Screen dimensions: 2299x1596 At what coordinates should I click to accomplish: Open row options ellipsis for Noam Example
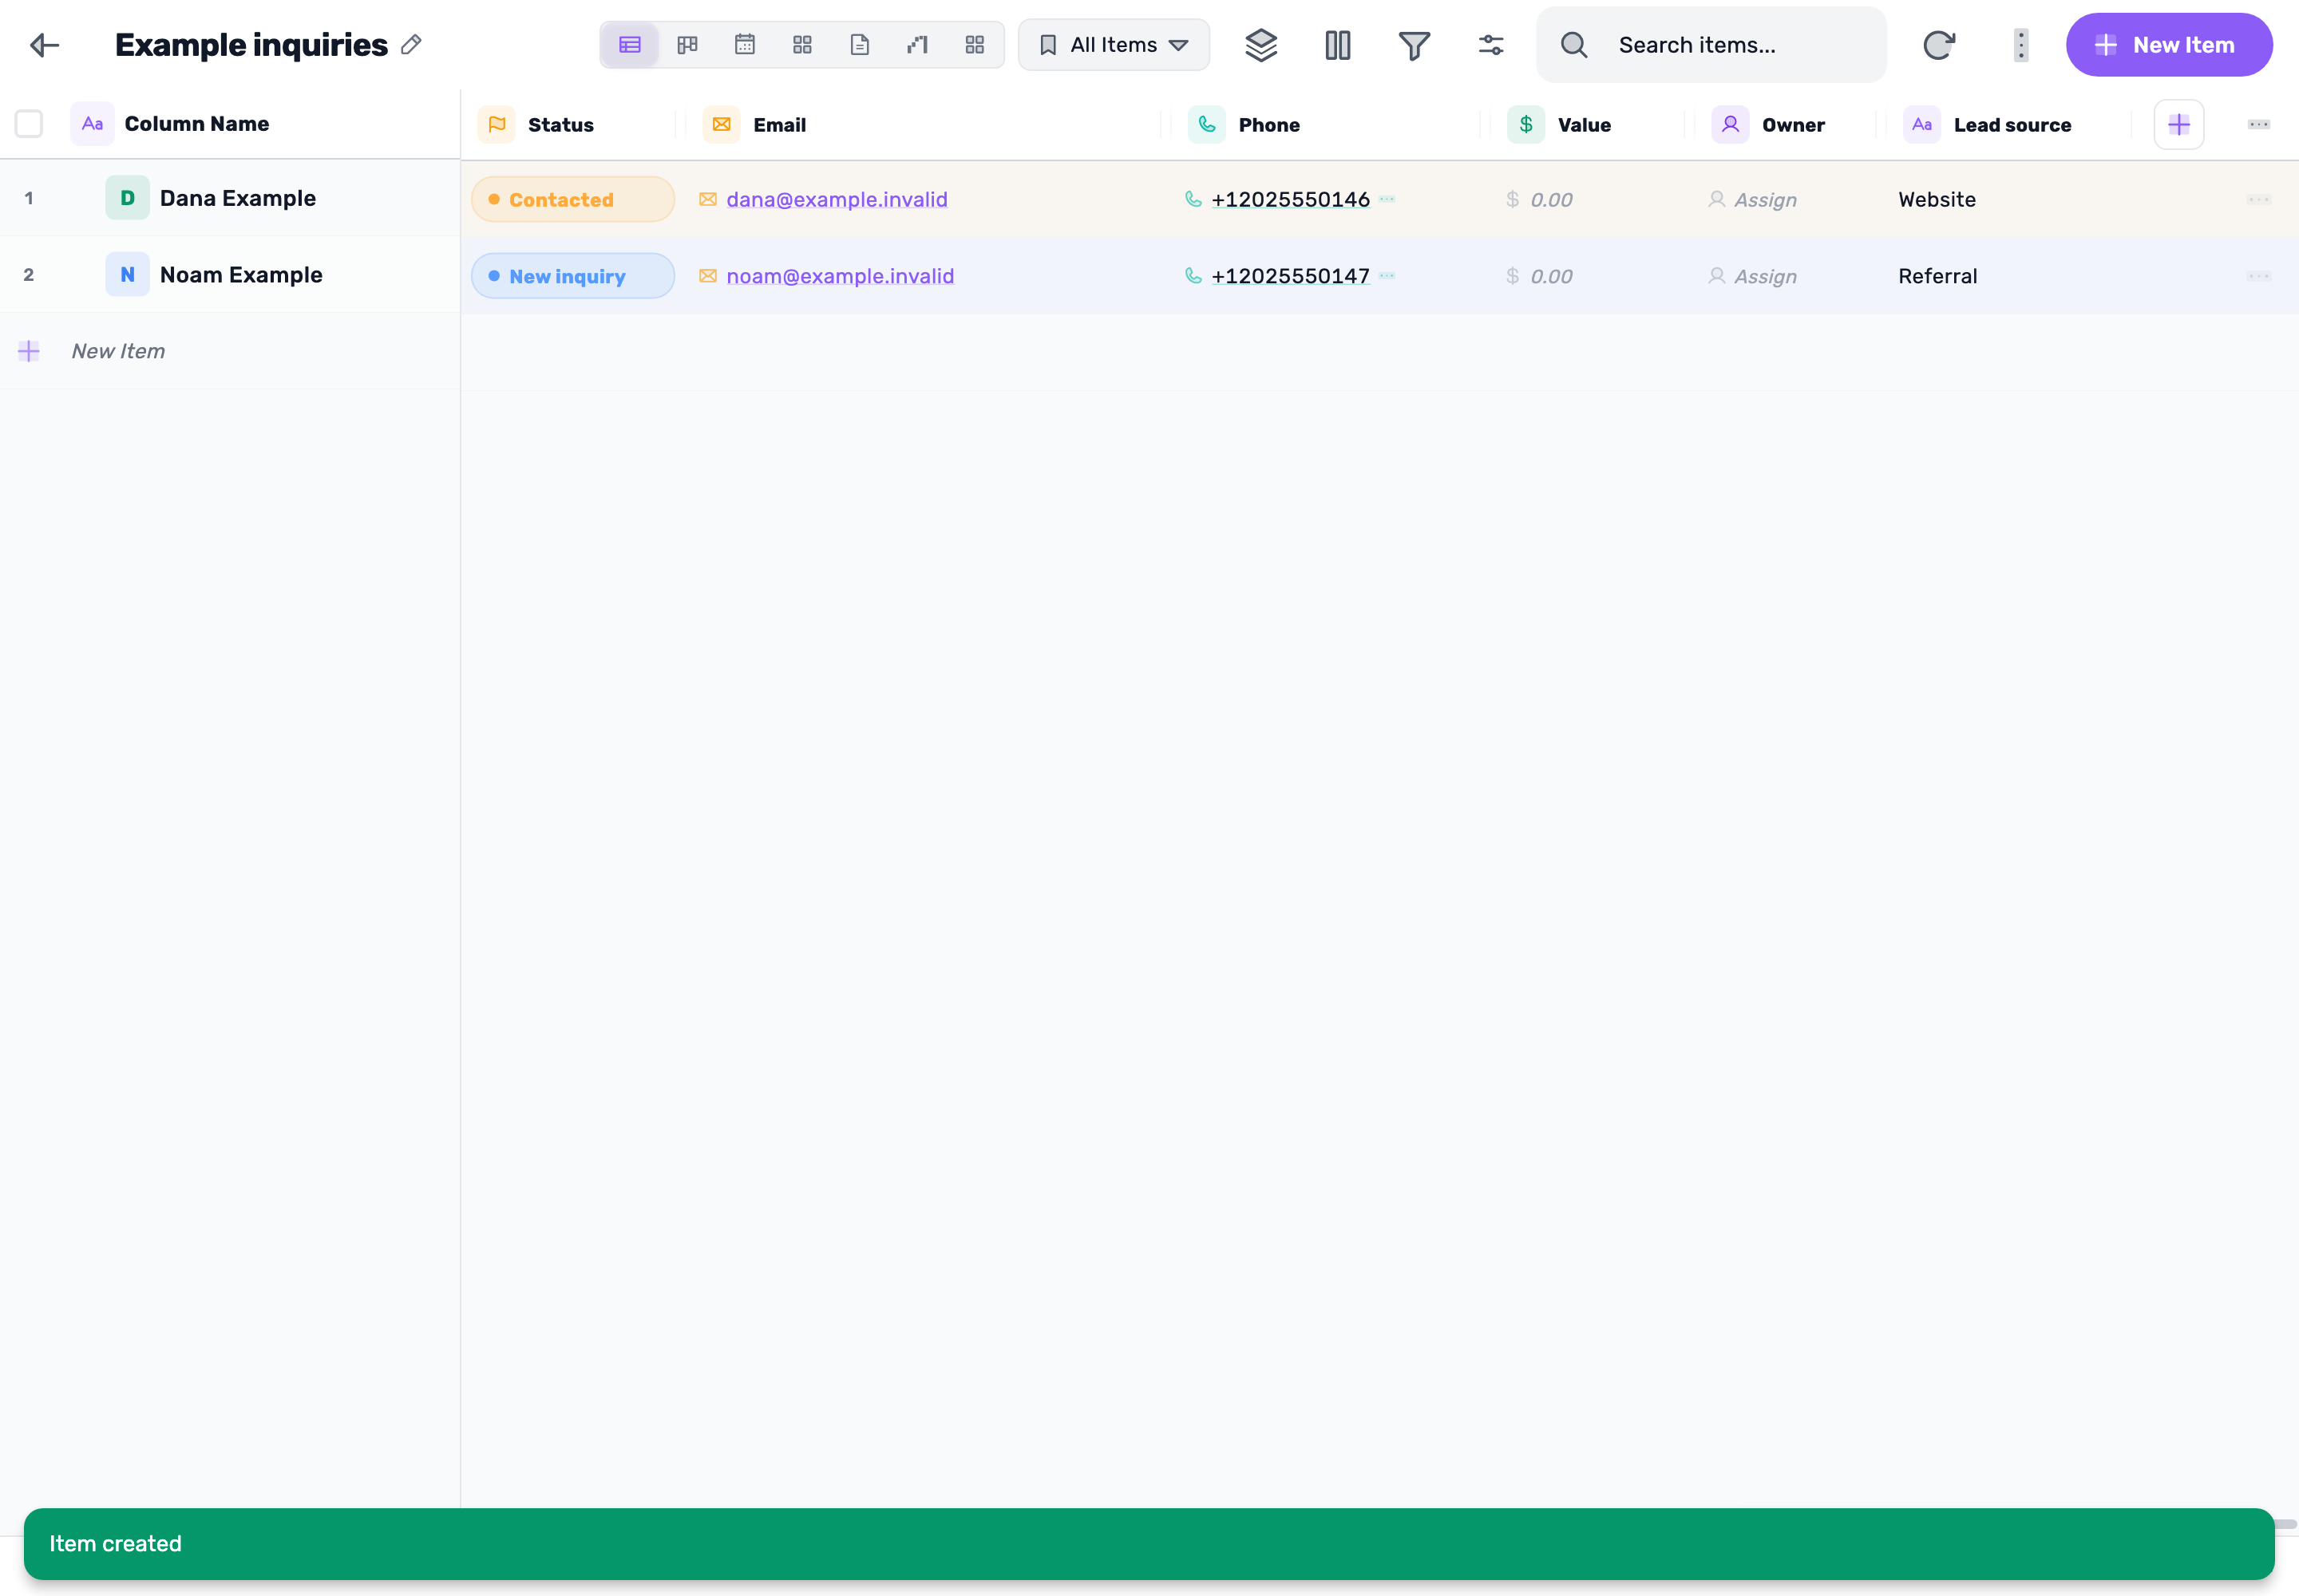(x=2258, y=276)
